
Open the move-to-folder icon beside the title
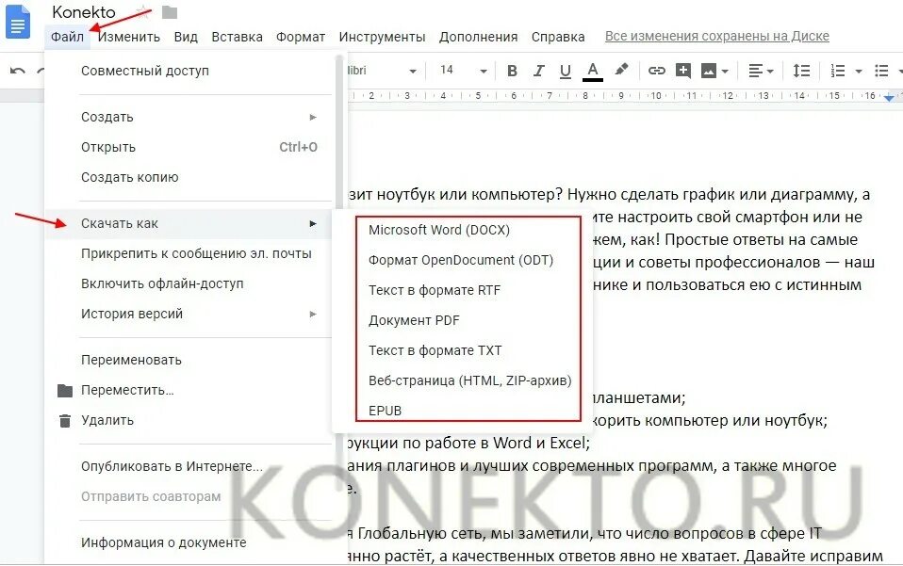click(170, 12)
